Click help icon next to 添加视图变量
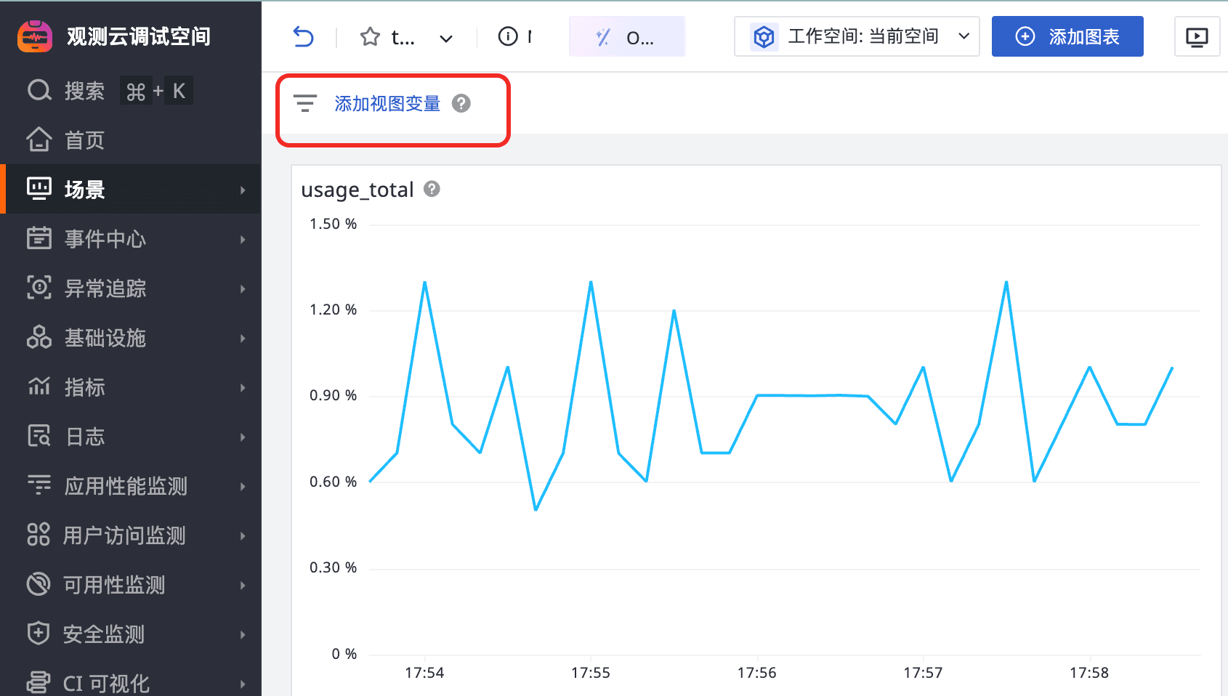 [461, 104]
